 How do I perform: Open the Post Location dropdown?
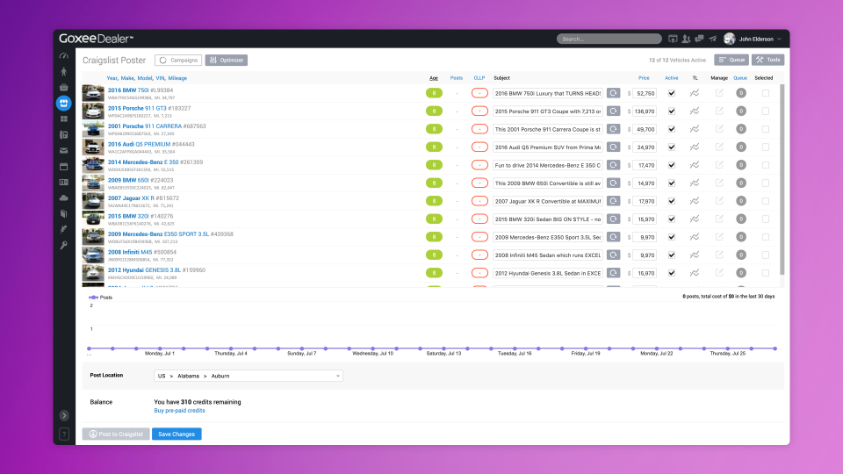coord(249,376)
